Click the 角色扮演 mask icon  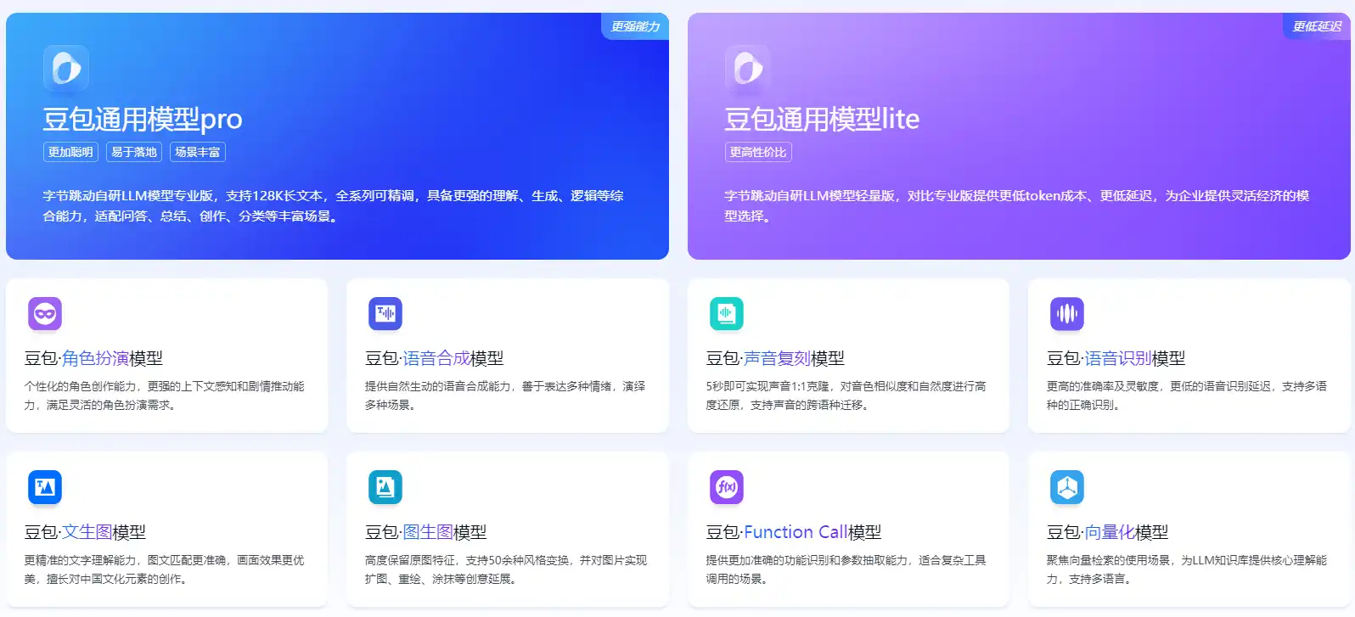coord(45,314)
